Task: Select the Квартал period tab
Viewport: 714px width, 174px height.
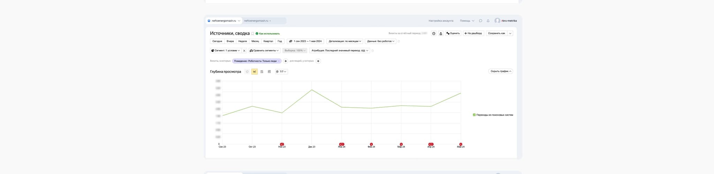Action: coord(268,41)
